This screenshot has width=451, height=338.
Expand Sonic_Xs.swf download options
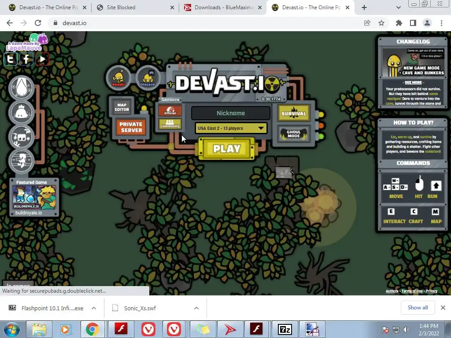tap(196, 308)
